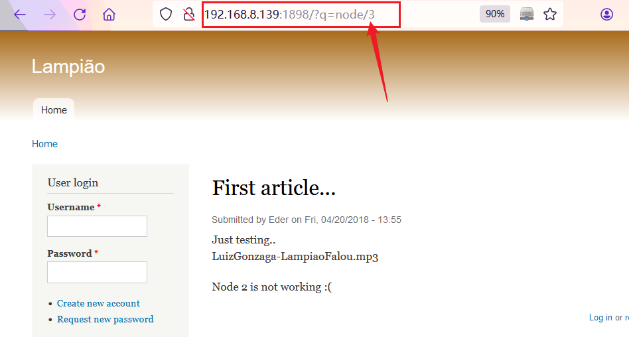Open the Request new password link
Image resolution: width=629 pixels, height=337 pixels.
pos(105,319)
